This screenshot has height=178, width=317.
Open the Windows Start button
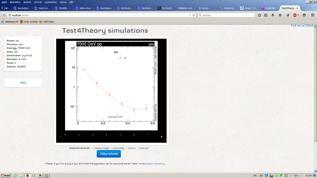[x=6, y=176]
